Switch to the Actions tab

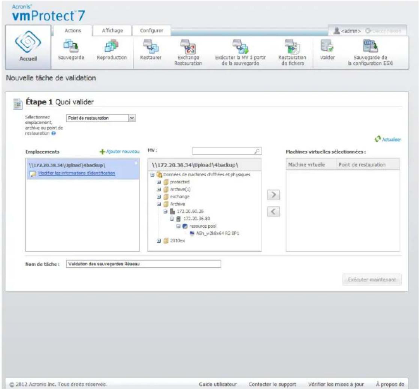tap(73, 30)
